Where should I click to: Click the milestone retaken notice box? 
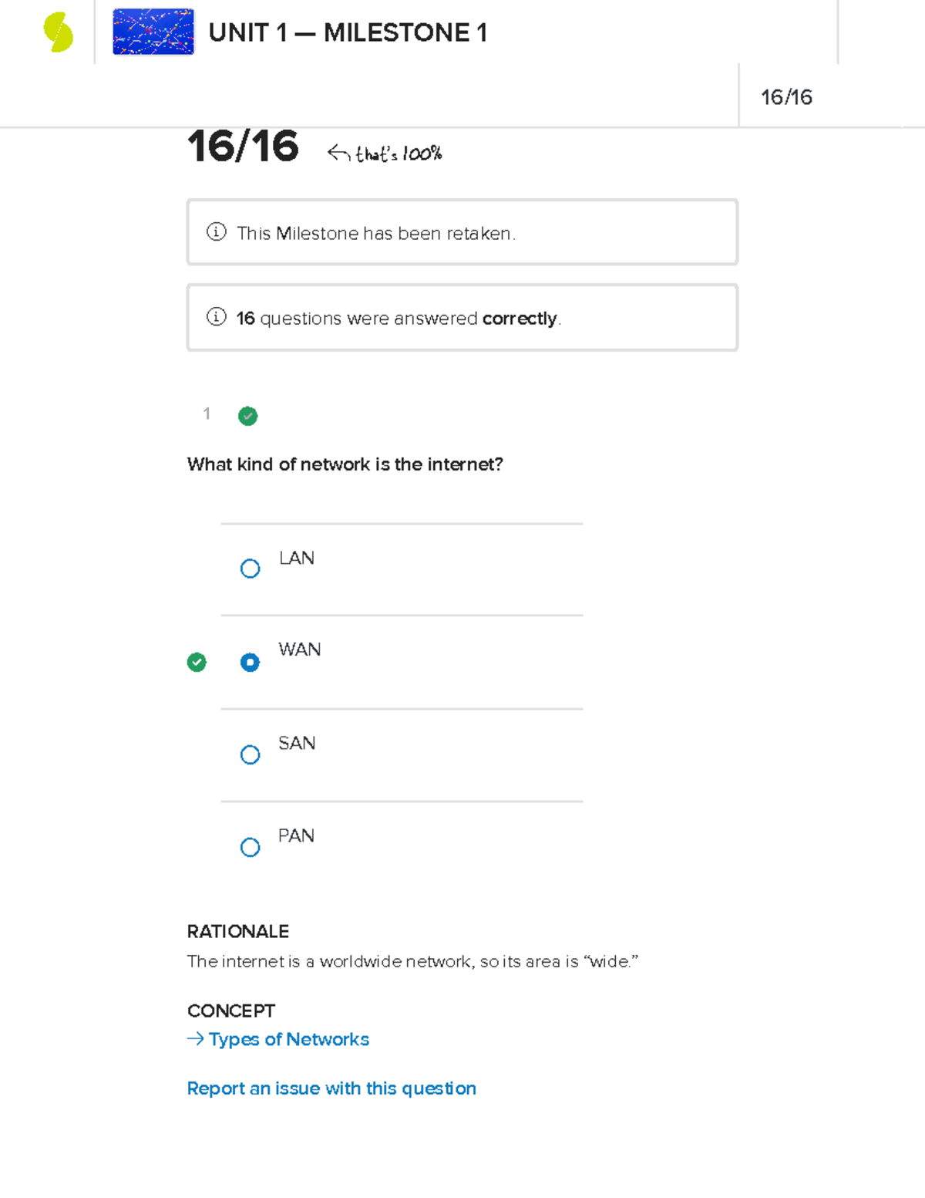coord(462,231)
